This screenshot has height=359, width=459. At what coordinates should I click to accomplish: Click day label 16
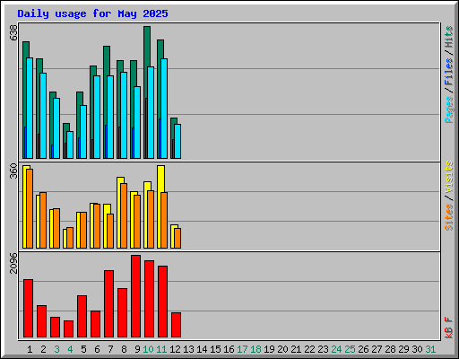229,349
